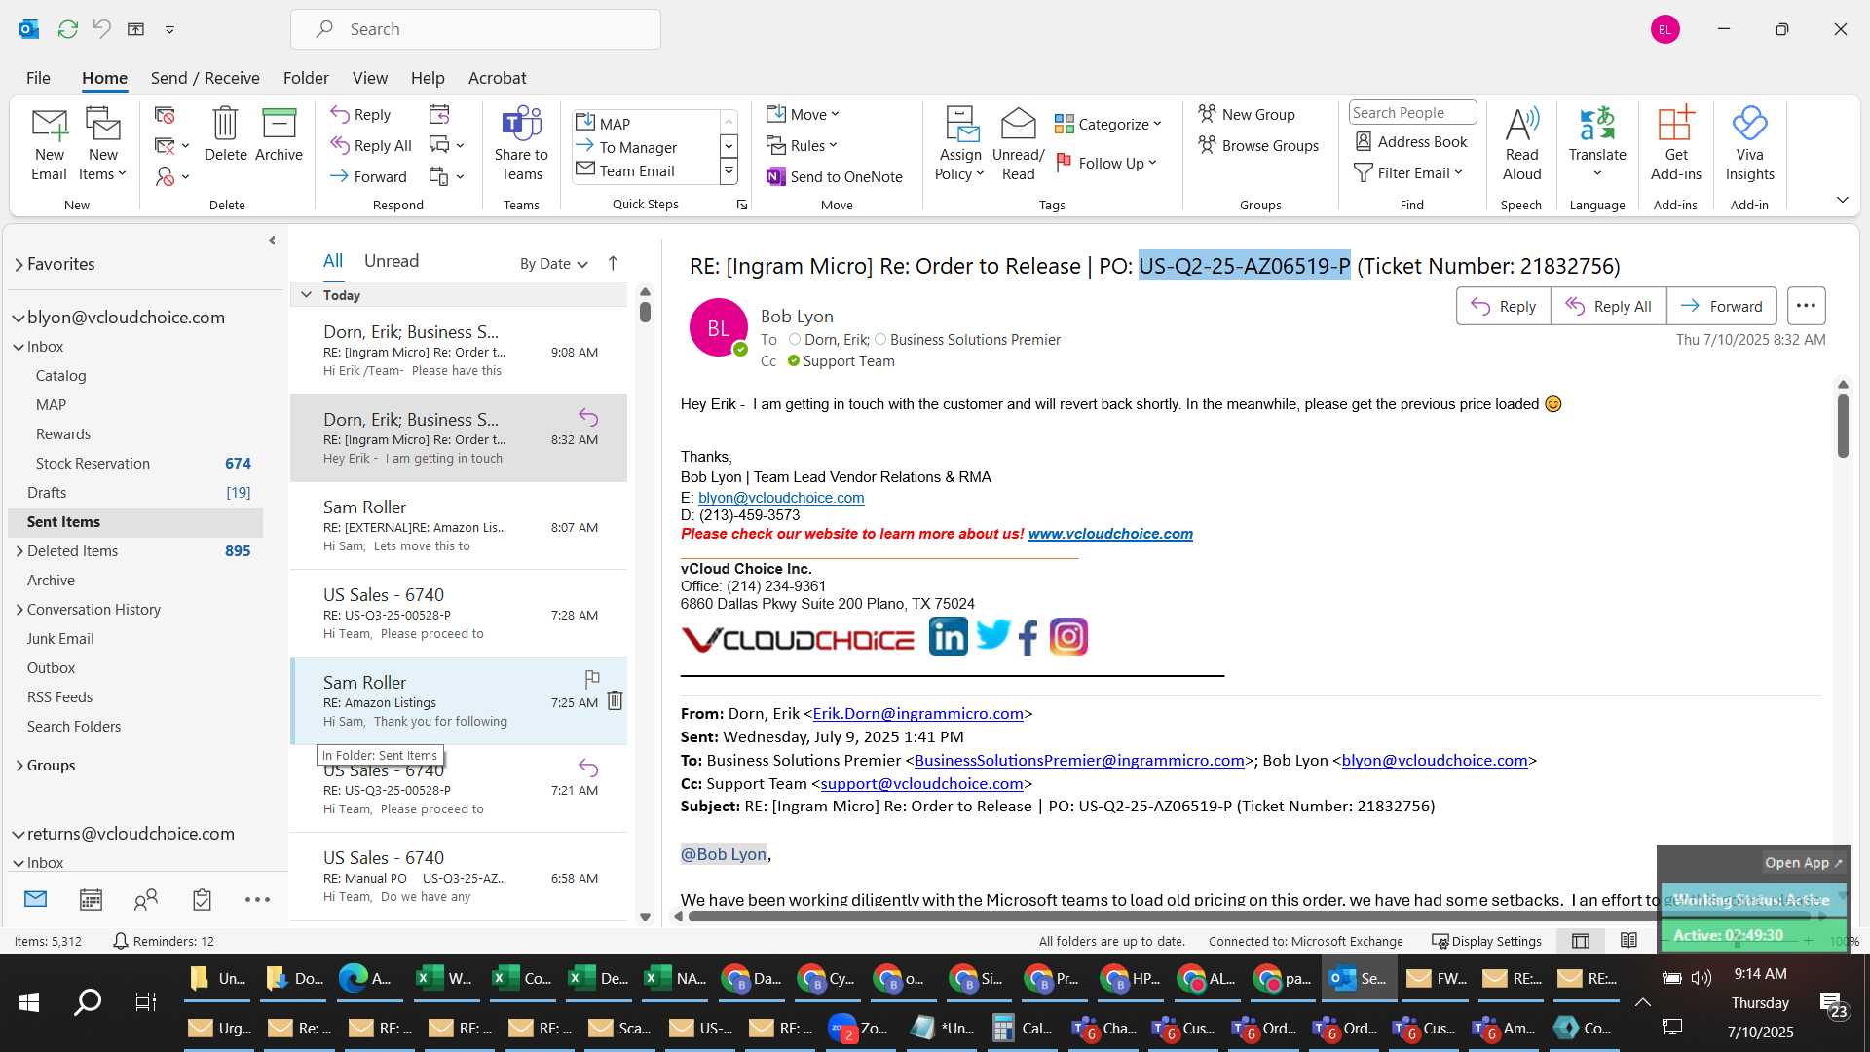This screenshot has height=1052, width=1870.
Task: Click the Instagram icon in signature
Action: click(x=1068, y=637)
